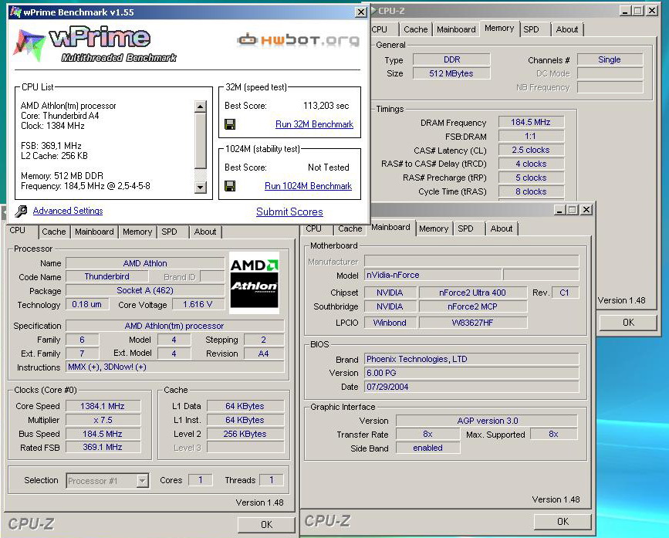
Task: Click the chipset field nForce2 Ultra 400
Action: (x=473, y=293)
